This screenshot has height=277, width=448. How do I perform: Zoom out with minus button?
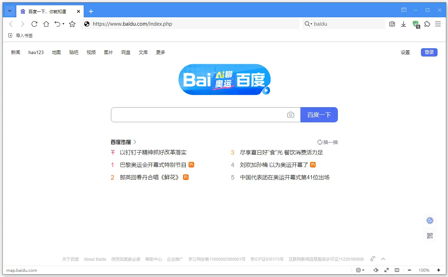pos(409,270)
